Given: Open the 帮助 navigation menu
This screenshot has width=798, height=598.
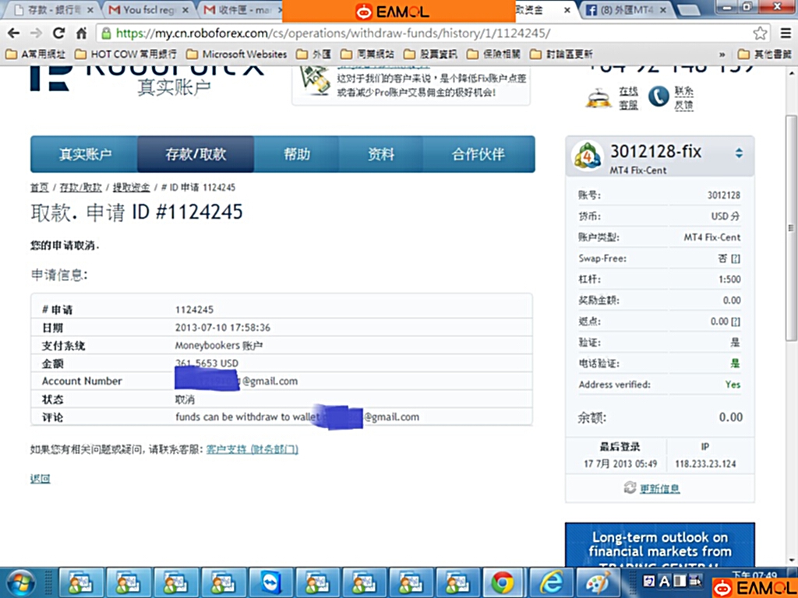Looking at the screenshot, I should pos(297,154).
